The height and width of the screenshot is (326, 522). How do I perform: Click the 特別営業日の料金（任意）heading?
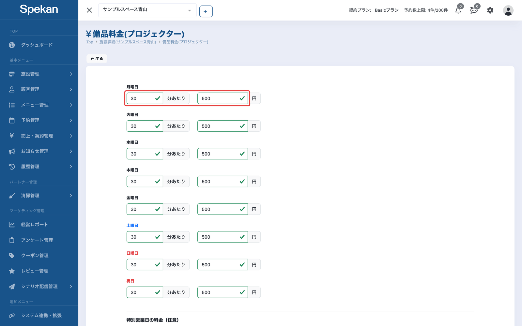coord(153,320)
